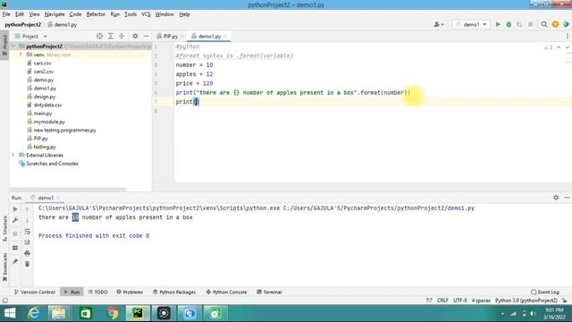
Task: Stop process in Run panel
Action: tap(15, 233)
